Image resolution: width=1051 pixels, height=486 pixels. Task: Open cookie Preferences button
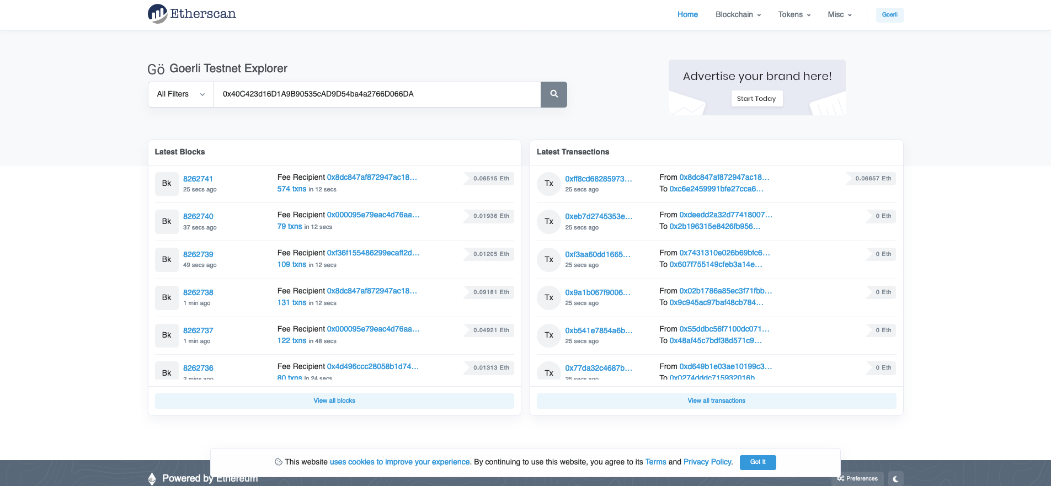857,479
